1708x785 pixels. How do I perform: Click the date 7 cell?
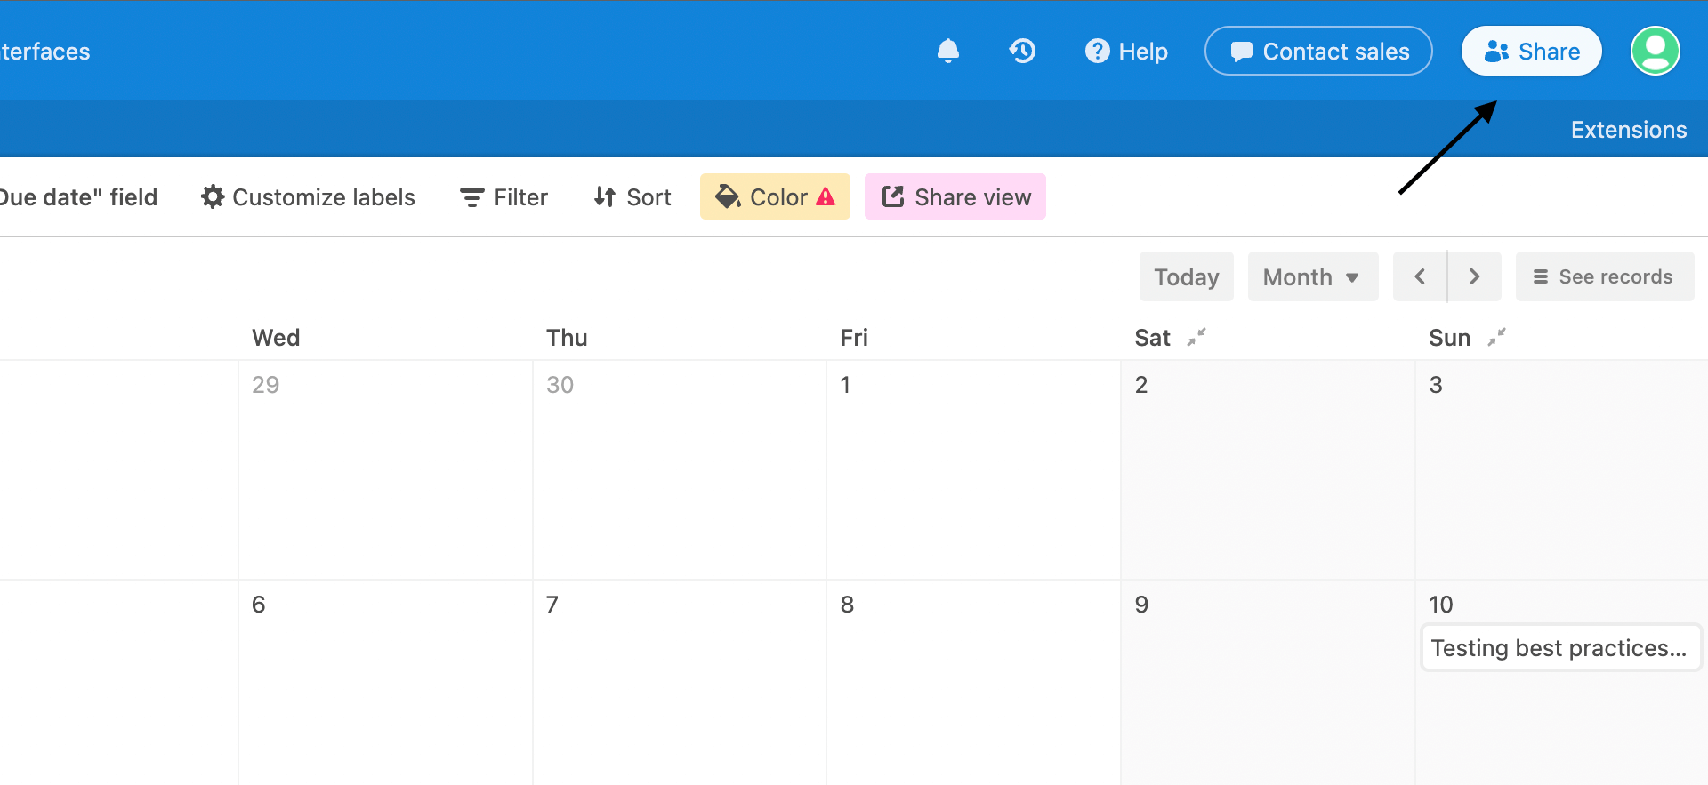(680, 683)
